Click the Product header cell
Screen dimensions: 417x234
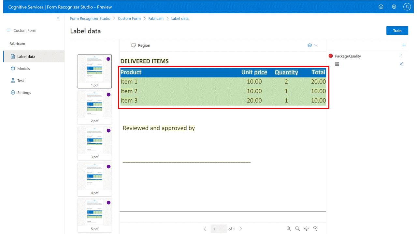click(131, 72)
